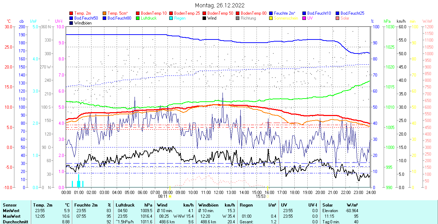Click the red Temp. 2m legend swatch
This screenshot has width=438, height=224.
click(71, 13)
